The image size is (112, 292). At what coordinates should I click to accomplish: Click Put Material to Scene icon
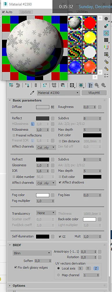18,85
